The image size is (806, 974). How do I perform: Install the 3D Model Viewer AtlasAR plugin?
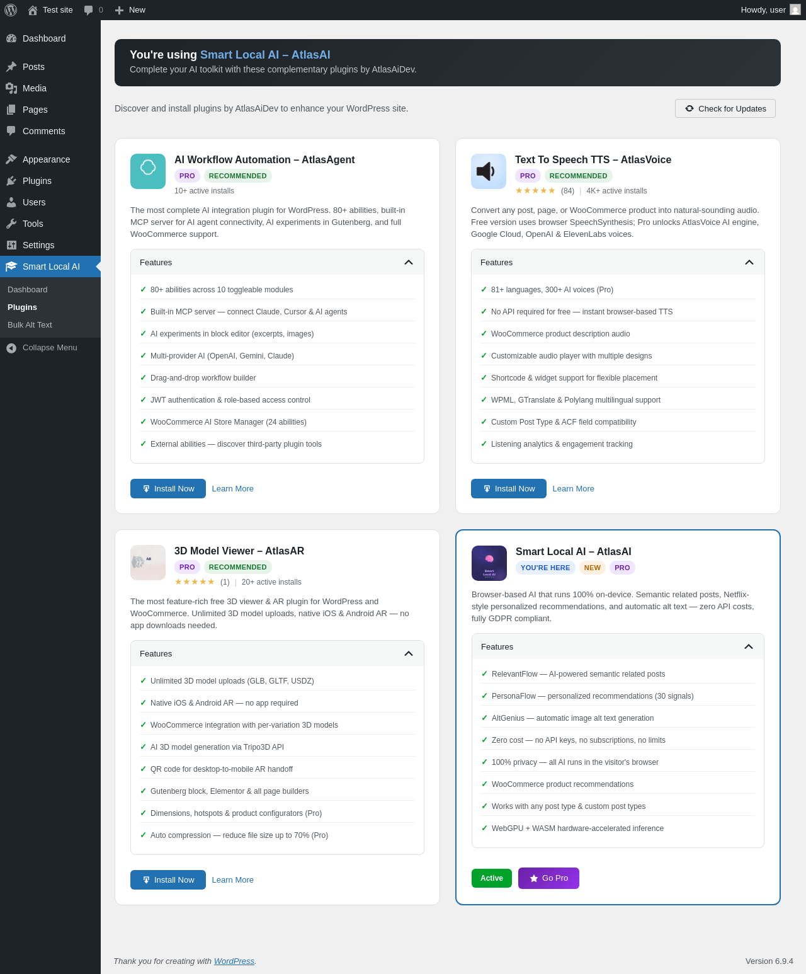168,879
